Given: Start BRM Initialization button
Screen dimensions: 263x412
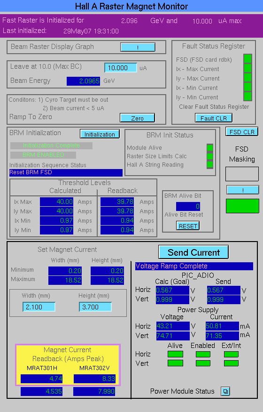Looking at the screenshot, I should click(100, 134).
